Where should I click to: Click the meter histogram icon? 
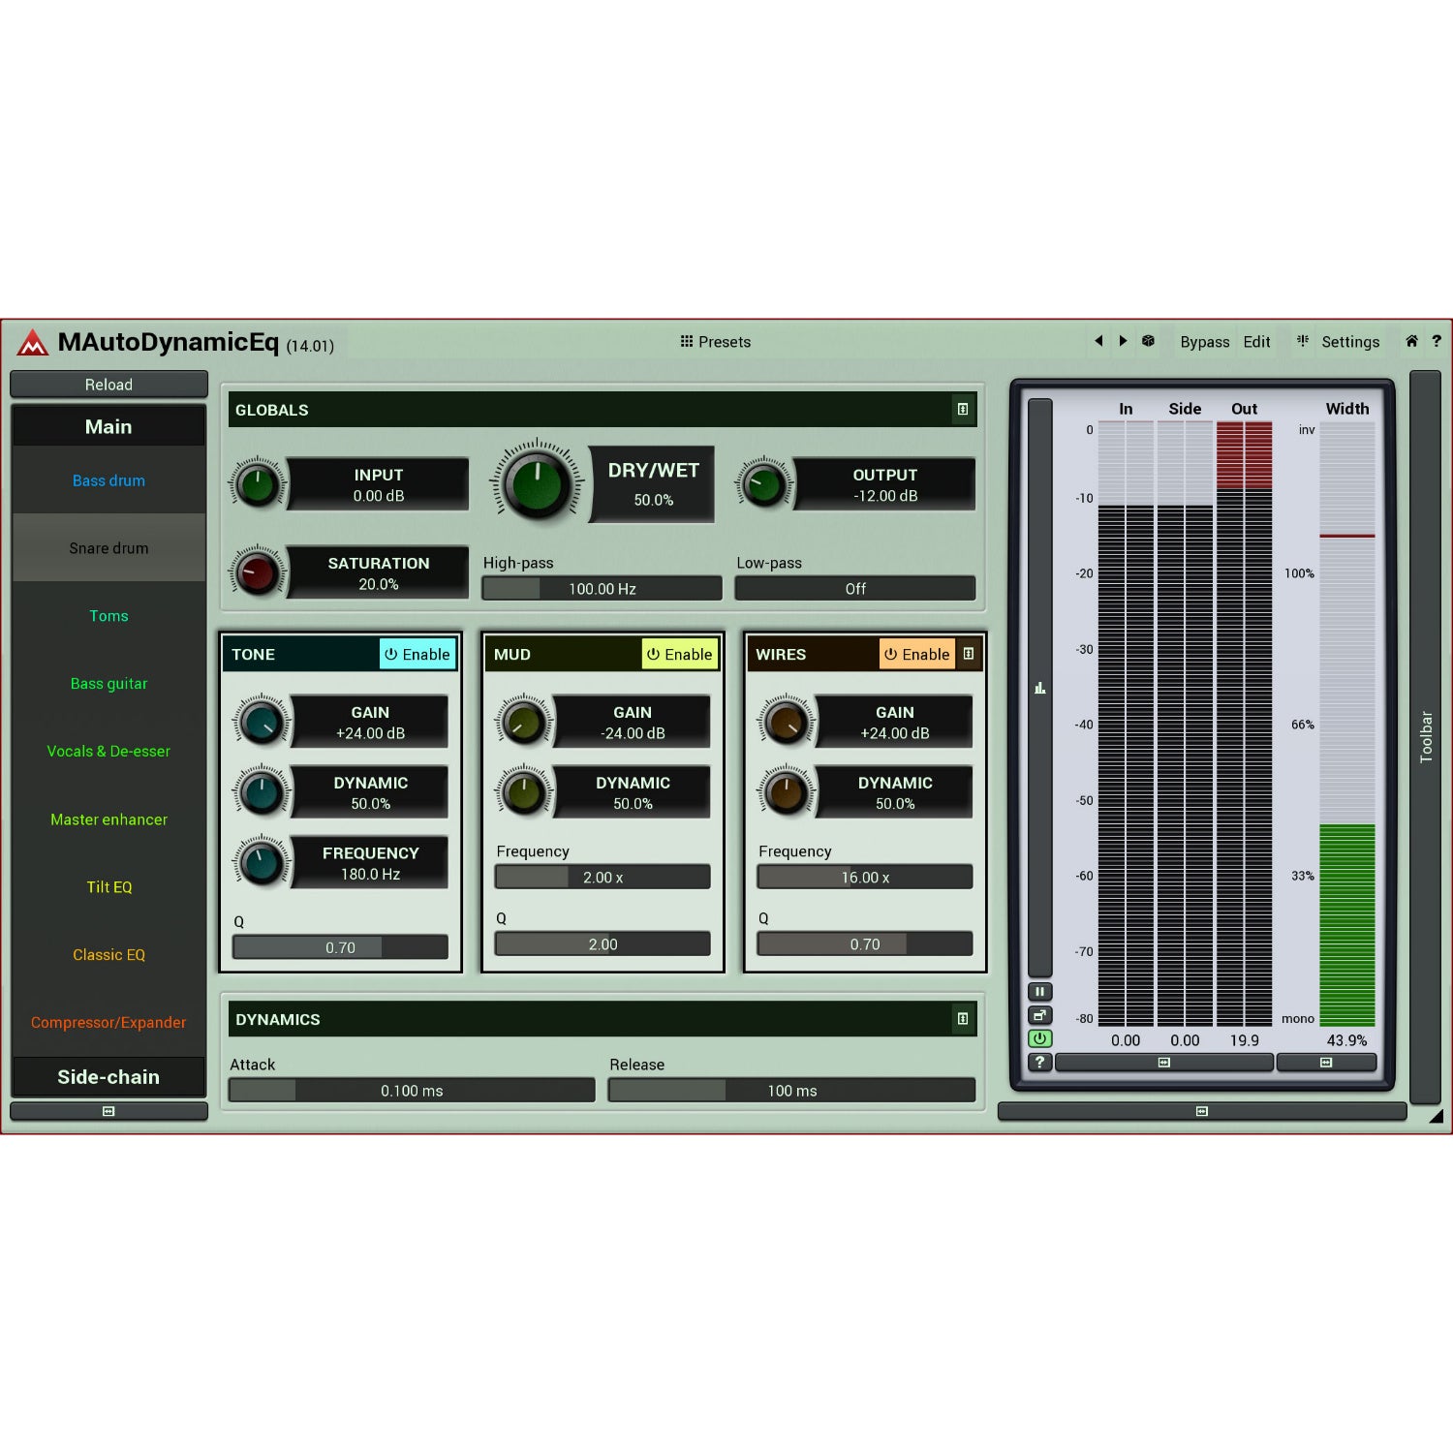pos(1039,688)
